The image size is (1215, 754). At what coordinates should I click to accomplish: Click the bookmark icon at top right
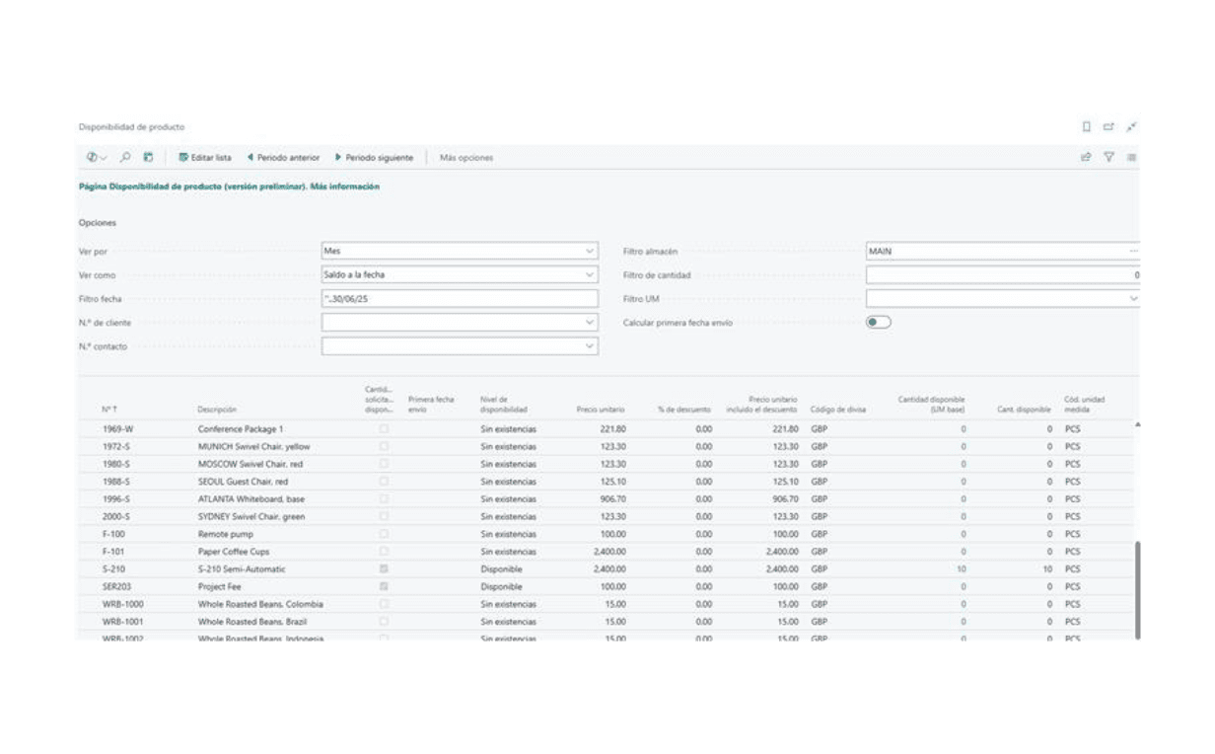(1087, 127)
